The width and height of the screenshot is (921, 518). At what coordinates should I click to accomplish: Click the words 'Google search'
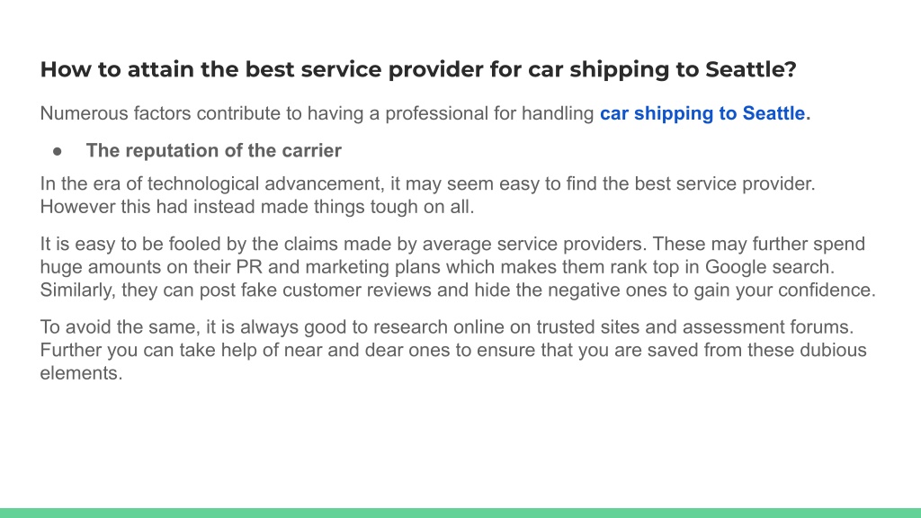coord(768,267)
